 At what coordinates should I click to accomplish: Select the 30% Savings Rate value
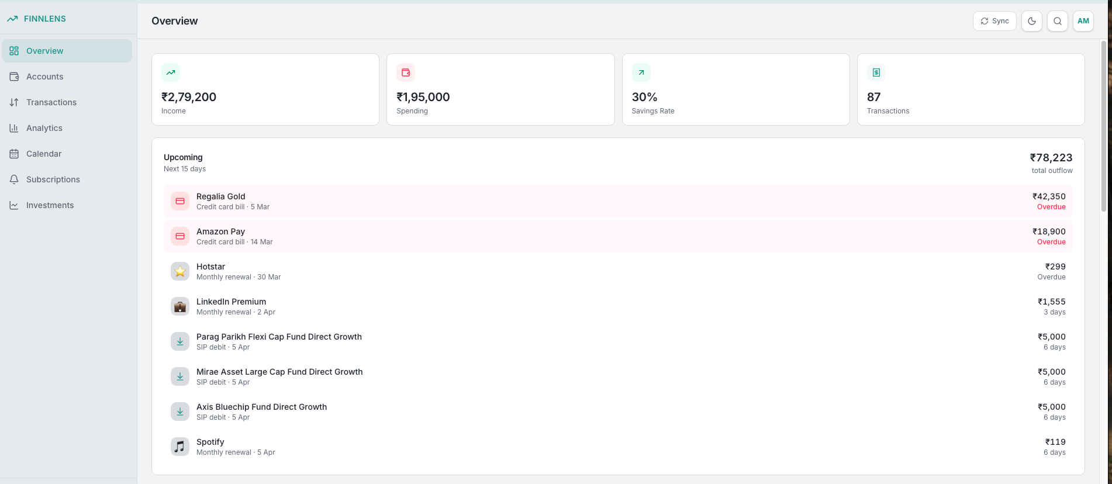[645, 97]
